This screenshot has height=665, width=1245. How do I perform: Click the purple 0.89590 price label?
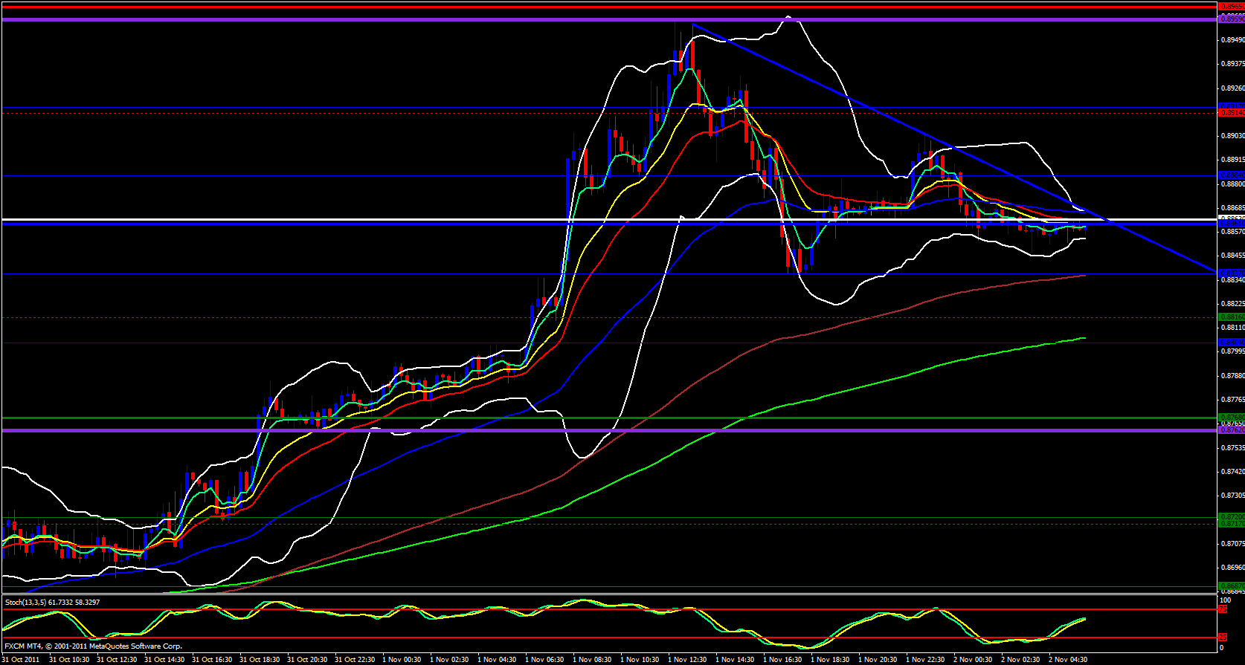point(1231,19)
